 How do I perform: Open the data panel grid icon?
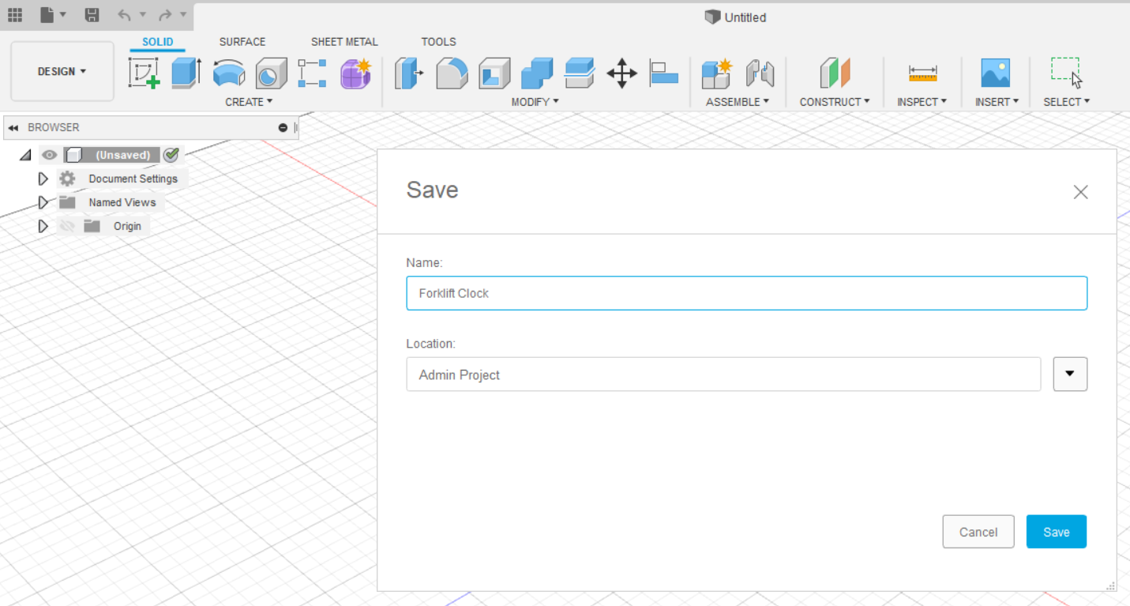(15, 15)
